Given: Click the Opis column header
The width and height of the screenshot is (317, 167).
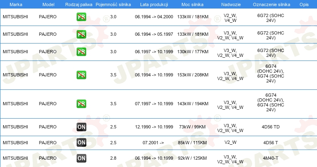Looking at the screenshot, I should 304,4.
